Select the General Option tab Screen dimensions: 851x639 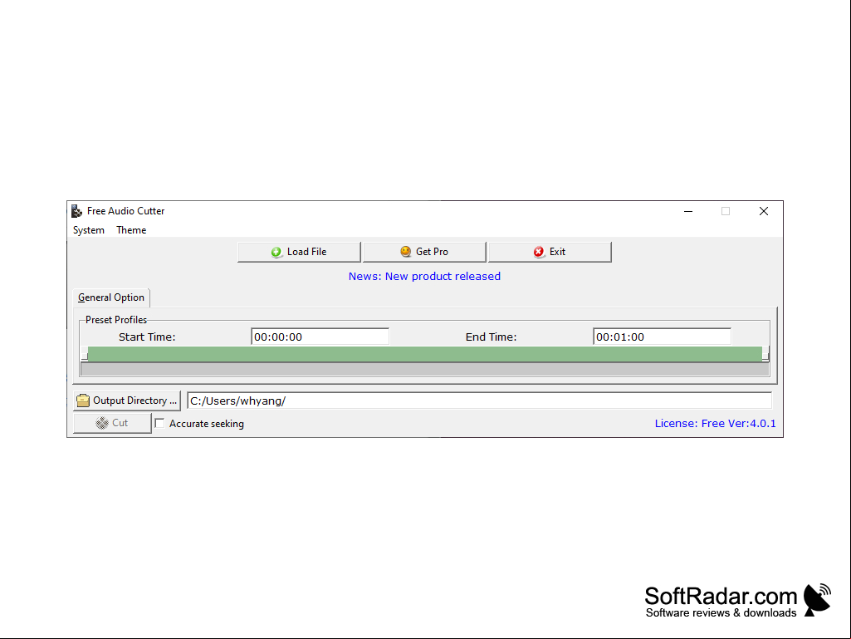tap(111, 297)
